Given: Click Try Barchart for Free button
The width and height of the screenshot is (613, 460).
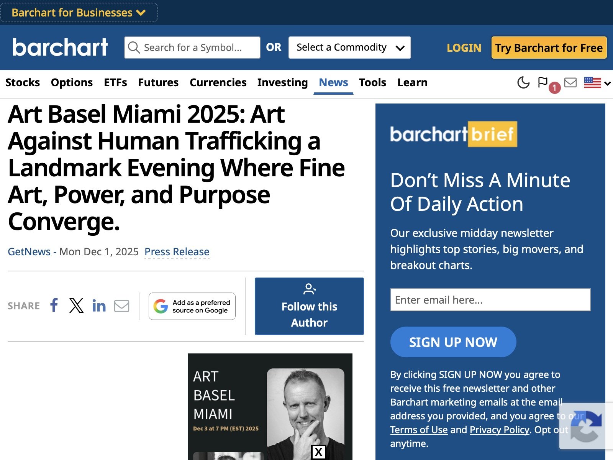Looking at the screenshot, I should (549, 48).
